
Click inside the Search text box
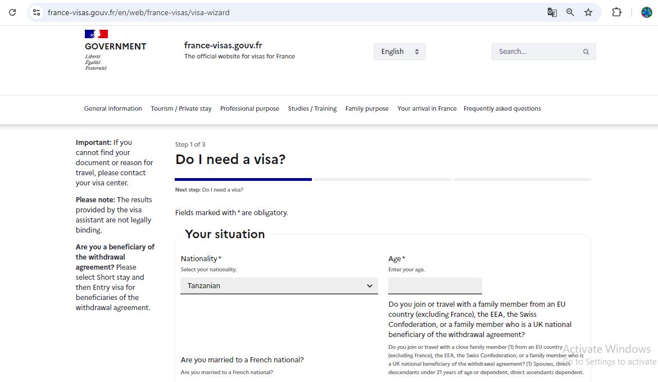click(x=534, y=51)
